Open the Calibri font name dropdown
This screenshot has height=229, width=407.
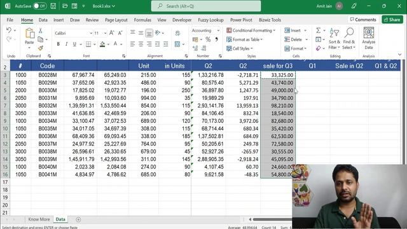coord(91,33)
